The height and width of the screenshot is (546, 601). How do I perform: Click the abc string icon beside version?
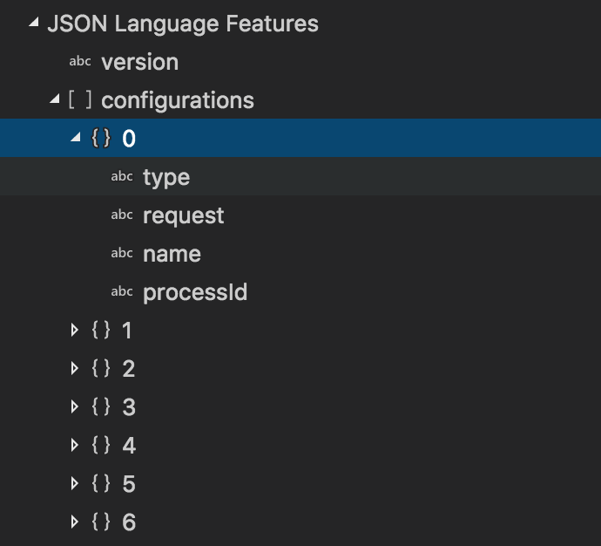80,61
